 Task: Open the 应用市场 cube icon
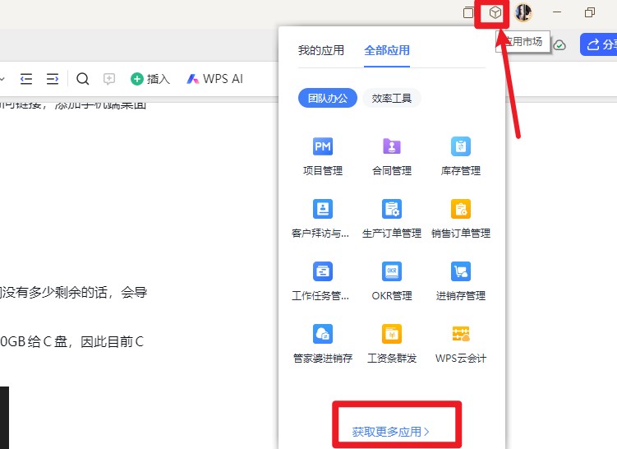click(495, 12)
